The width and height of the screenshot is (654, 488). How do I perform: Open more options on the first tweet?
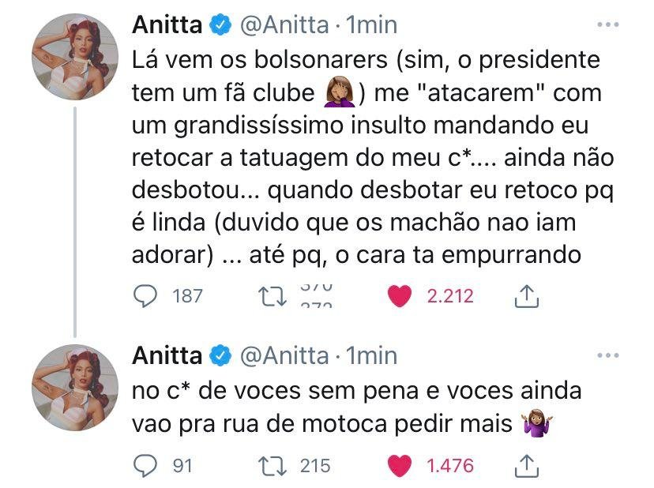point(607,25)
